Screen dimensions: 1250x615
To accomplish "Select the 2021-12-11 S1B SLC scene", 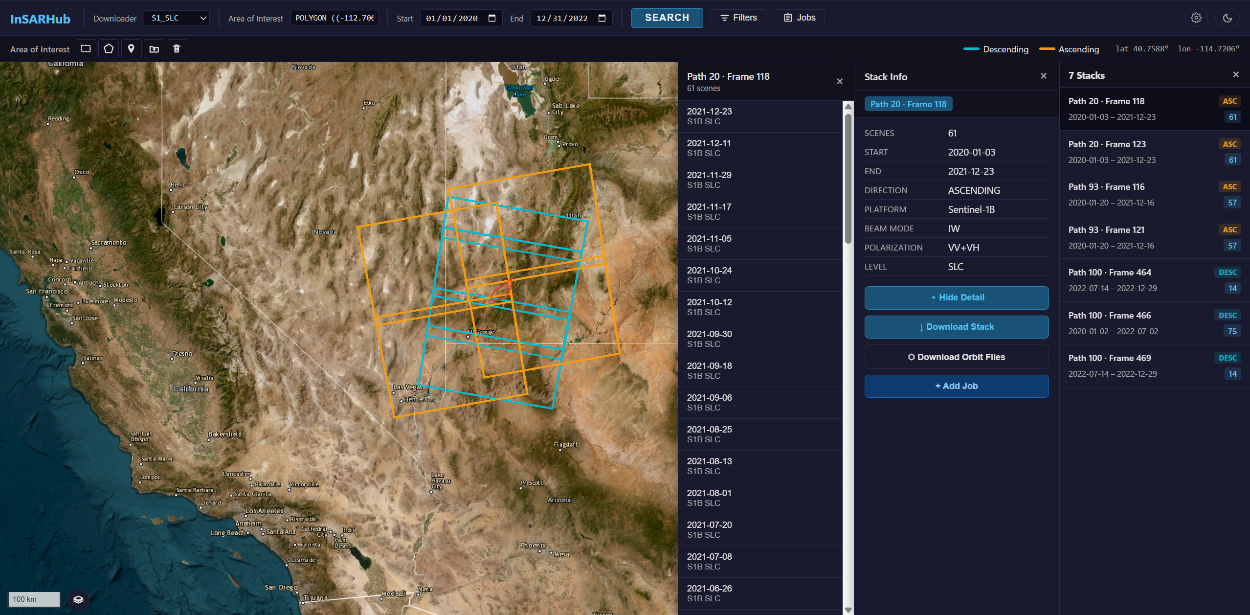I will tap(760, 148).
